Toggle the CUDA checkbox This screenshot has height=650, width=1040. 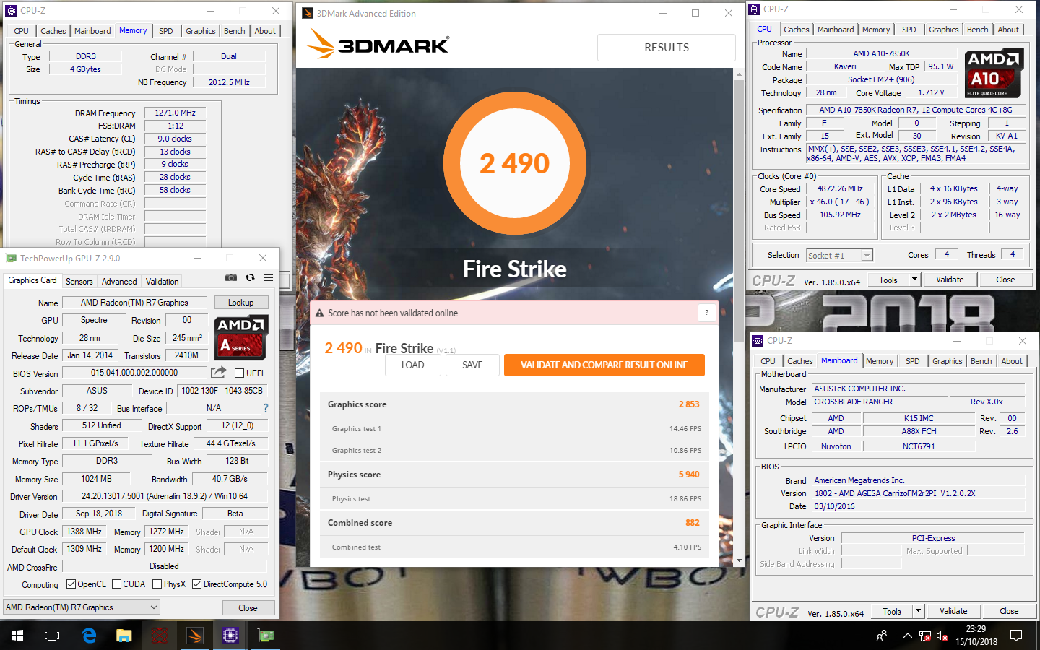[x=116, y=584]
